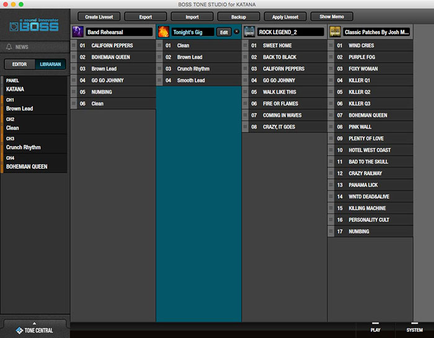Click the drag handle of SWEET HOME patch
The width and height of the screenshot is (434, 338).
pyautogui.click(x=246, y=45)
